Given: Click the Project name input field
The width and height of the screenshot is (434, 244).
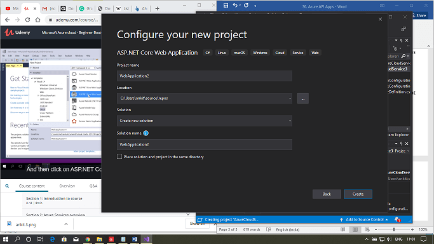Looking at the screenshot, I should [x=204, y=76].
